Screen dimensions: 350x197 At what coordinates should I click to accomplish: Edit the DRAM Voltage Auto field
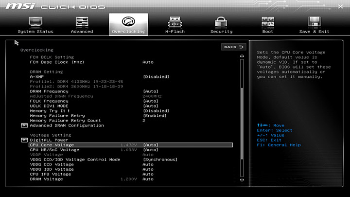coord(148,179)
